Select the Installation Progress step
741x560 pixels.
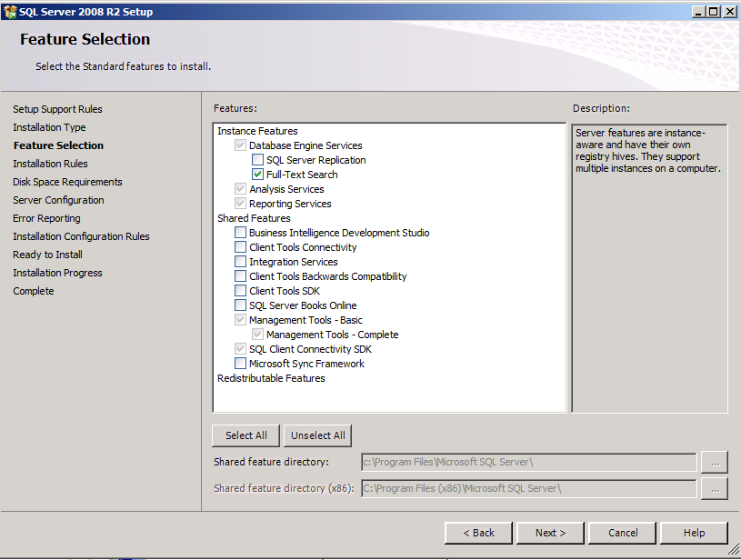click(x=57, y=273)
